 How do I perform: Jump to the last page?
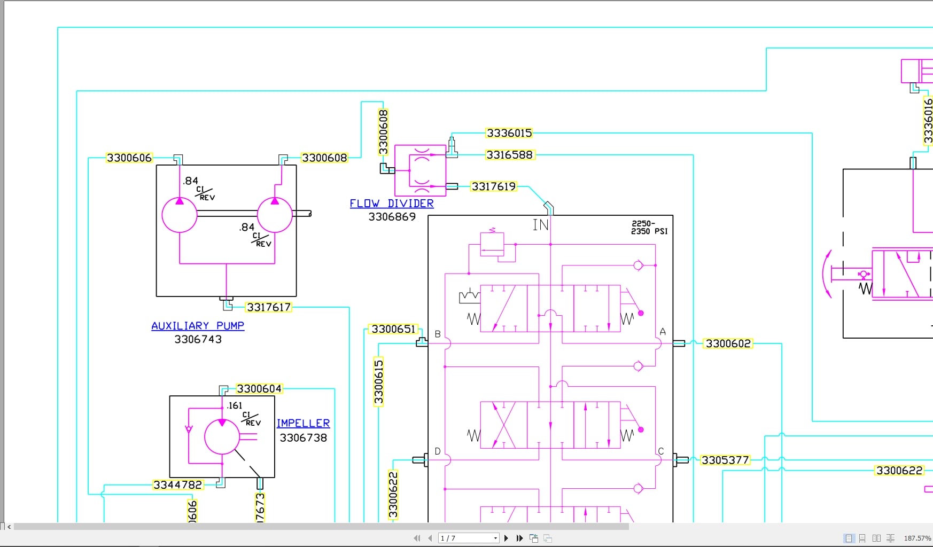[x=519, y=538]
